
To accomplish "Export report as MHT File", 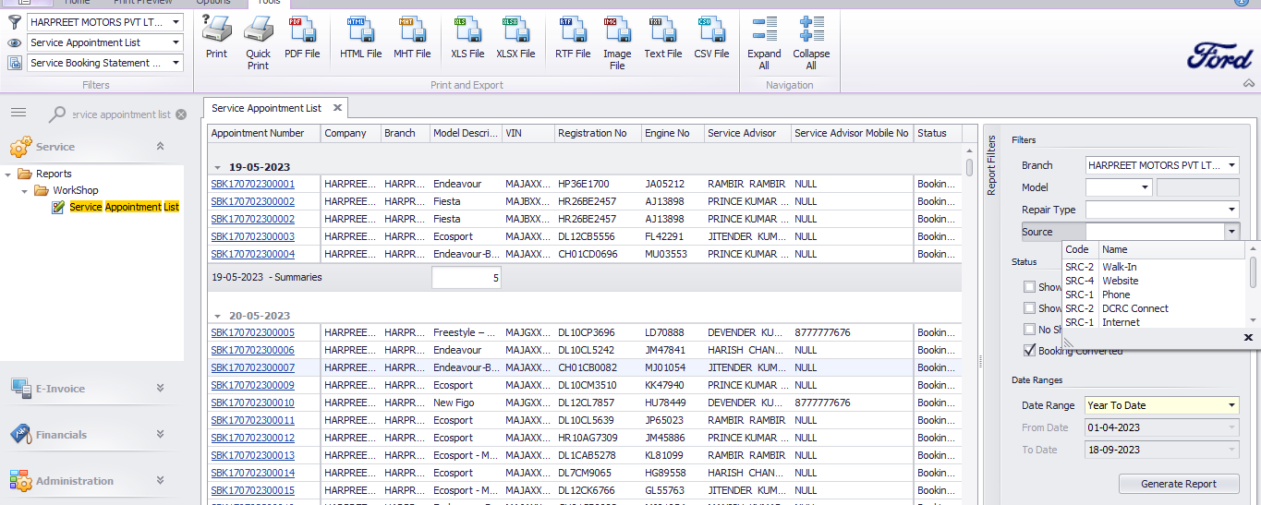I will tap(412, 38).
